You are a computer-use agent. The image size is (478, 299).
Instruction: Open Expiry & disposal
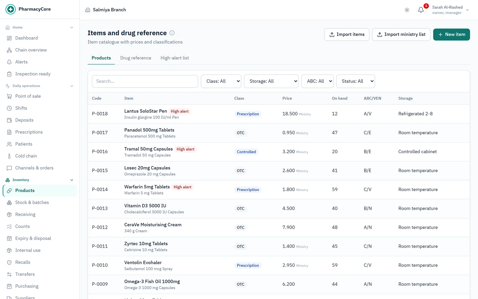pyautogui.click(x=39, y=238)
